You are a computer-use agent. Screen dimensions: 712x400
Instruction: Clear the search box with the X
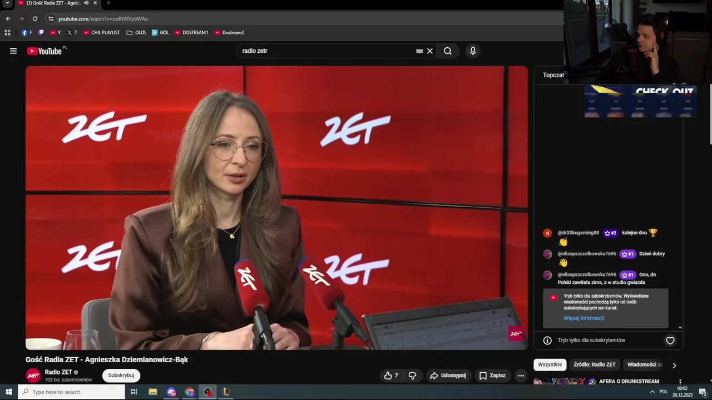429,51
